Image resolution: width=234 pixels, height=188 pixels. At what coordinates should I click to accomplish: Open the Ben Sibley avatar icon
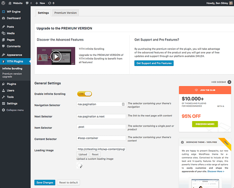click(x=231, y=3)
